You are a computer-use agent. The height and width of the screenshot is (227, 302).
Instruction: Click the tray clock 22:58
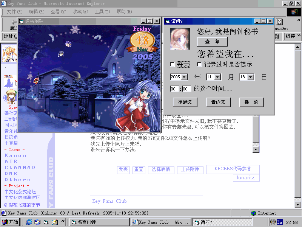click(292, 222)
